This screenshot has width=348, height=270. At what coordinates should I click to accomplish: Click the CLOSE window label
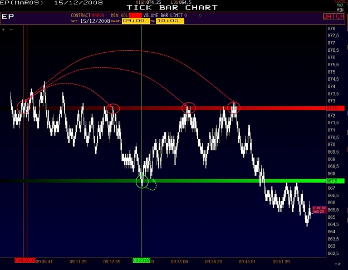pyautogui.click(x=340, y=1)
